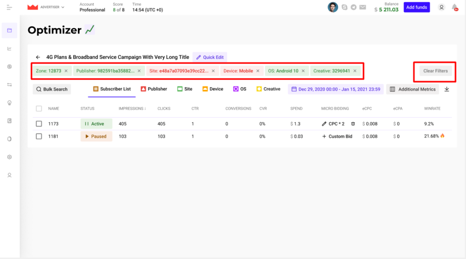Edit the CPC * 2 micro bid
This screenshot has height=259, width=466.
[333, 124]
